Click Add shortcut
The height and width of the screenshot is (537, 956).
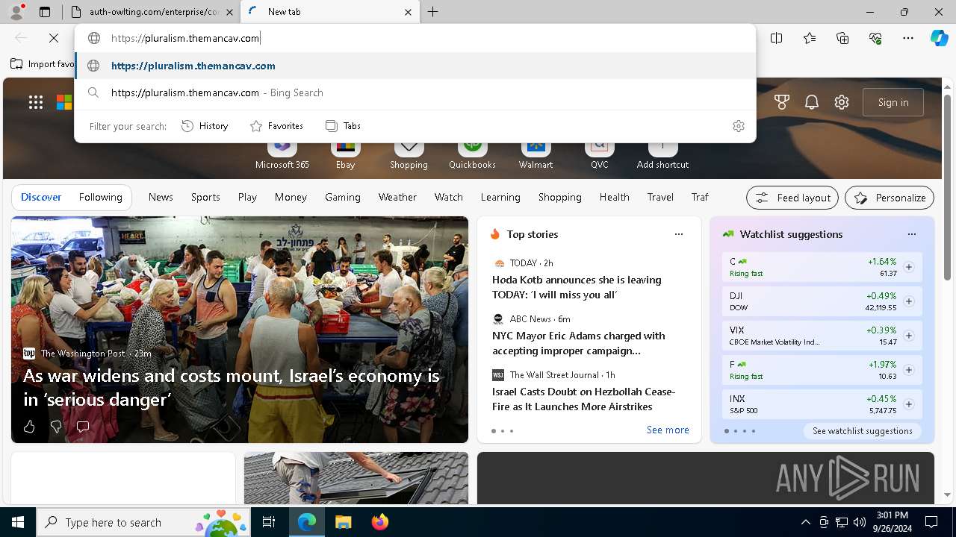[662, 155]
